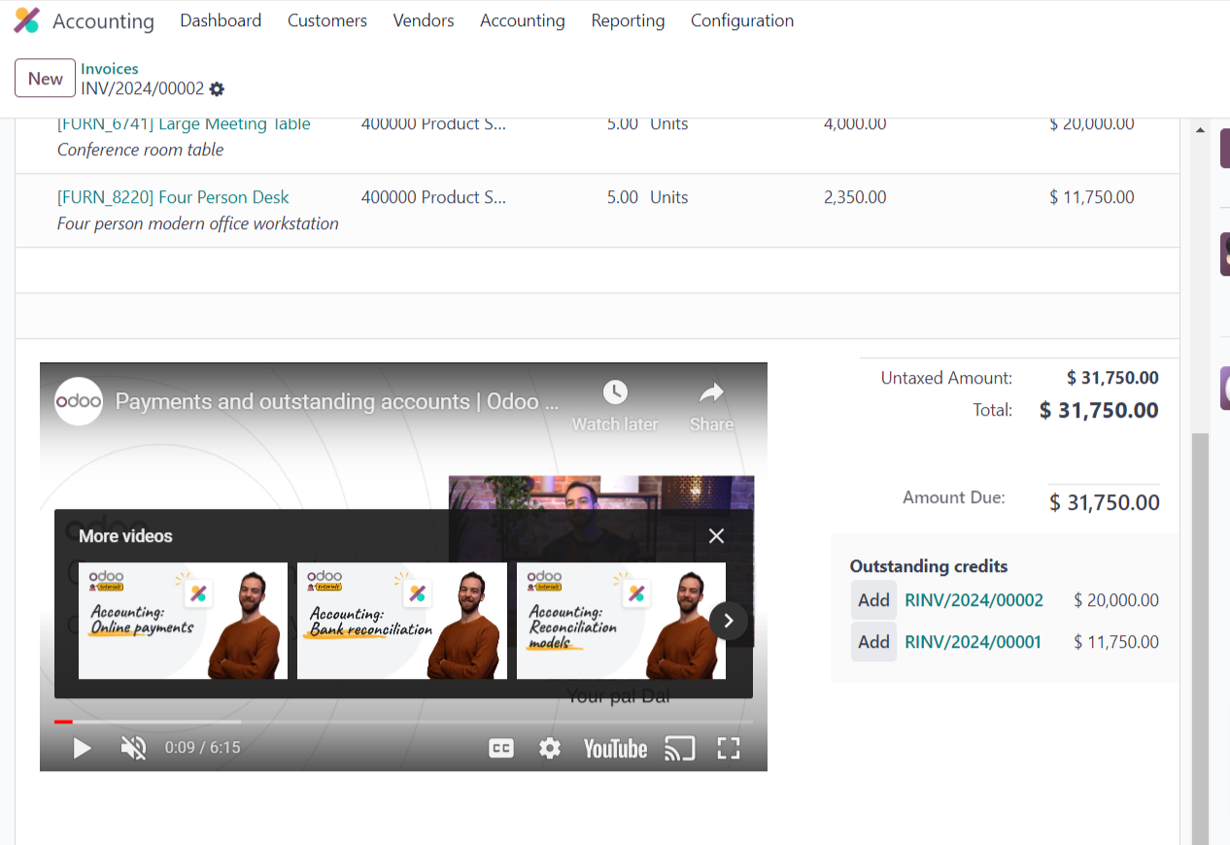Unmute the video sound icon
This screenshot has width=1230, height=845.
pyautogui.click(x=133, y=748)
